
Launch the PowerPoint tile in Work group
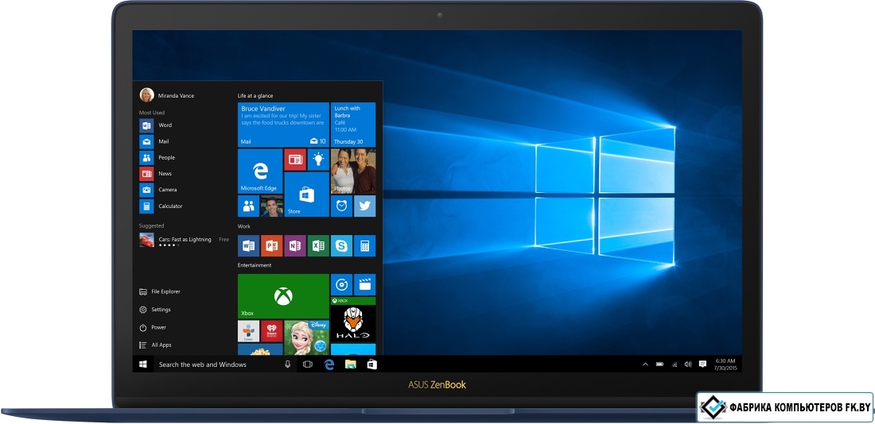click(272, 245)
